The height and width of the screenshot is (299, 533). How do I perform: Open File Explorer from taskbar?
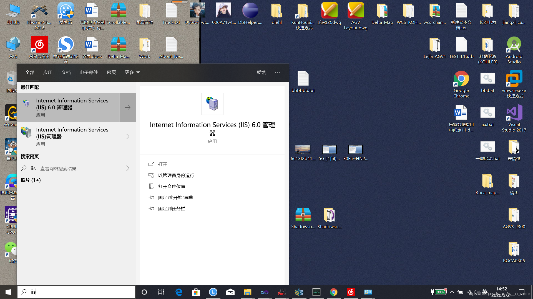(247, 292)
